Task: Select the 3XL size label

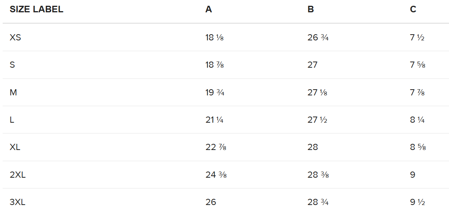Action: [x=18, y=202]
